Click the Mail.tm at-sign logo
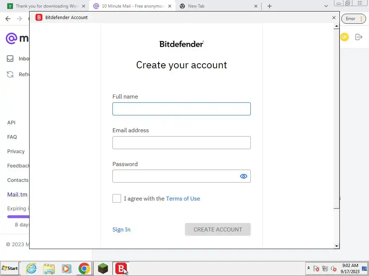Image resolution: width=369 pixels, height=276 pixels. point(12,38)
